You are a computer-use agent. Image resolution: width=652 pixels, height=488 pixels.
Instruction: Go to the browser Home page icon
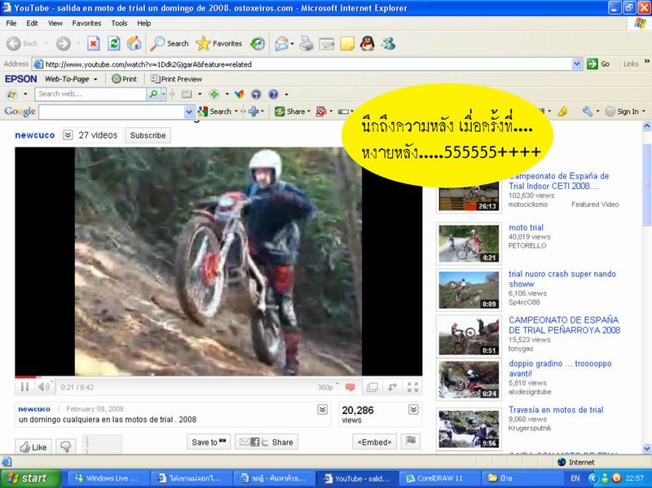(x=134, y=43)
